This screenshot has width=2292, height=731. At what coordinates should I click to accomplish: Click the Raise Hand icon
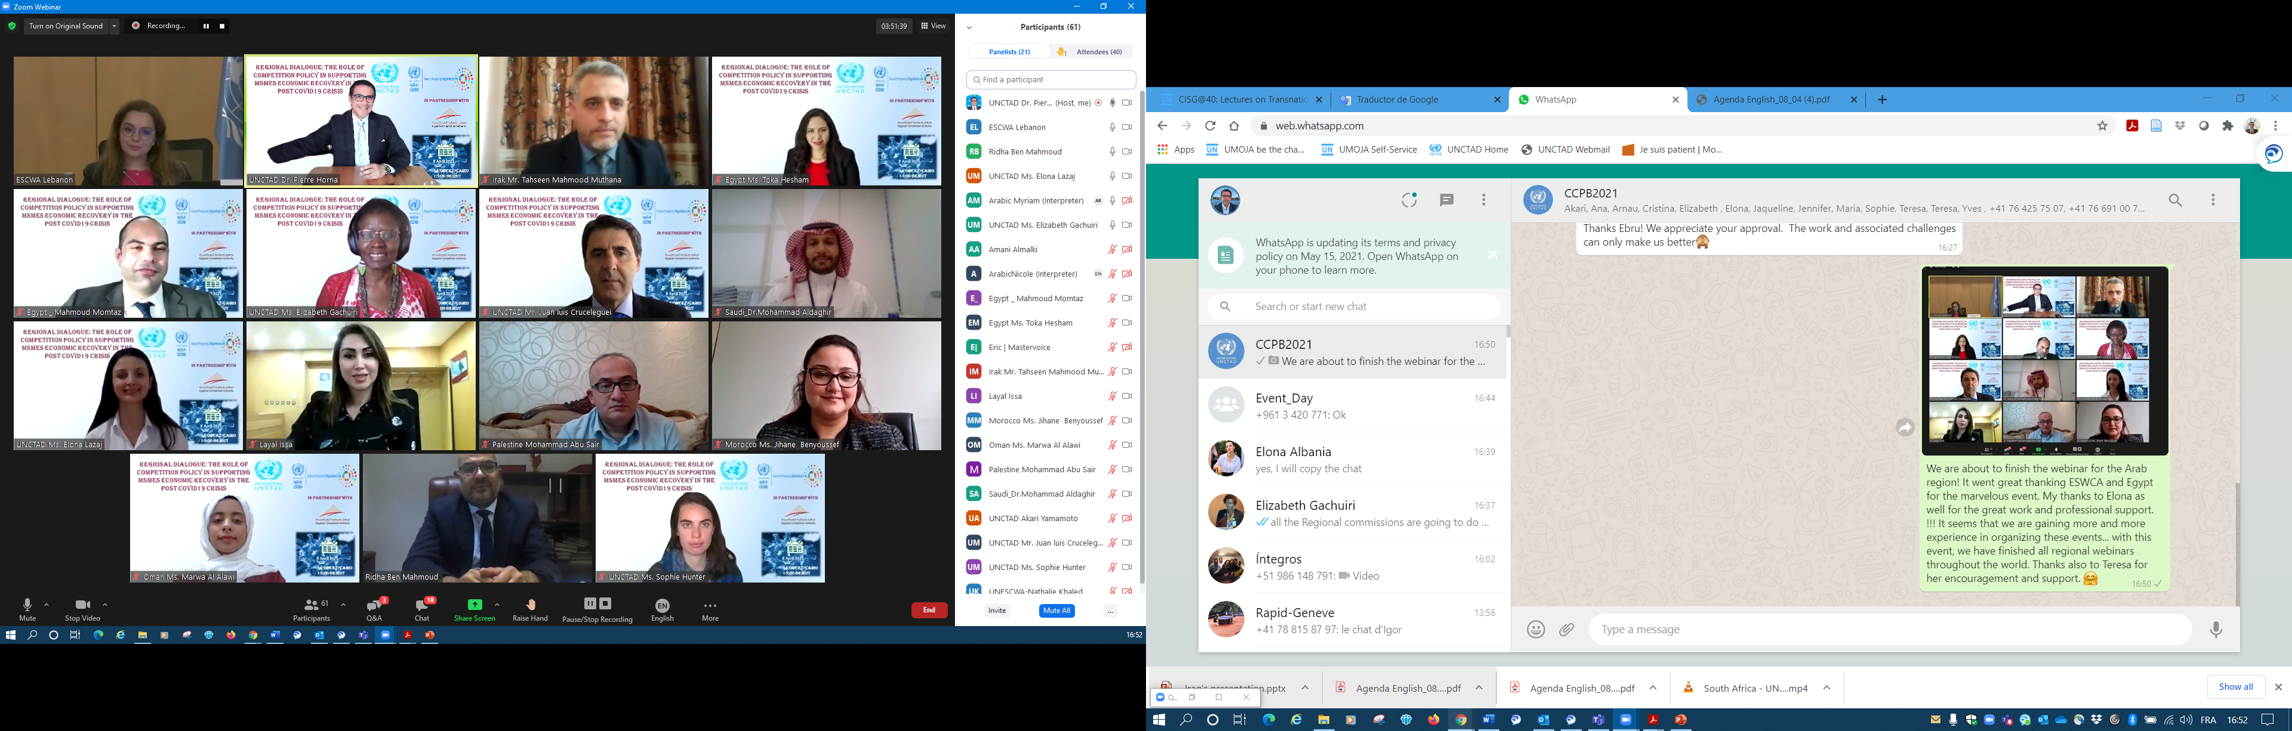(x=530, y=605)
